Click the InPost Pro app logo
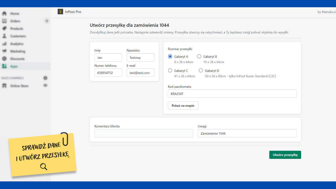Viewport: 336px width, 189px height. [60, 12]
